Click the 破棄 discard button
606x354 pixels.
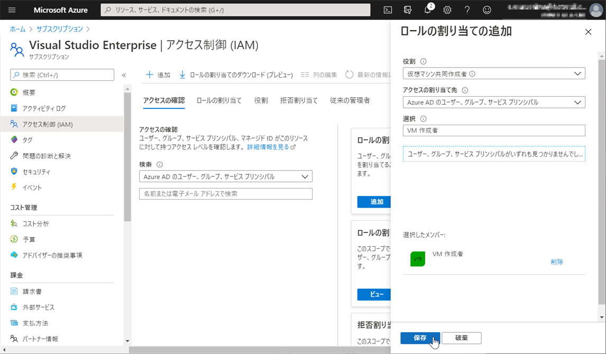click(461, 338)
